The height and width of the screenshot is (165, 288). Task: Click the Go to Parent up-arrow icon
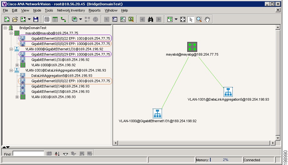click(x=106, y=19)
